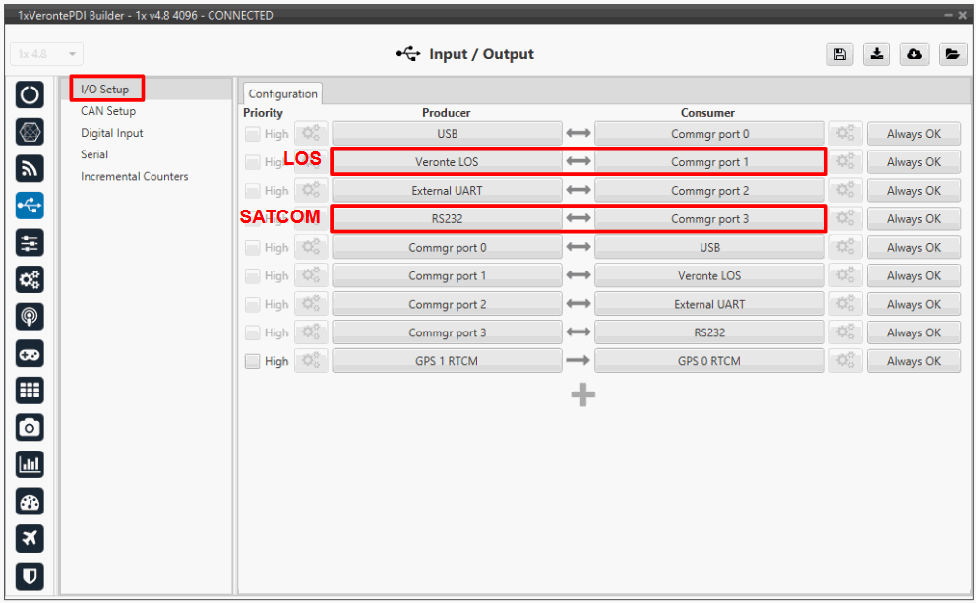Switch to the Configuration tab
Viewport: 976px width, 603px height.
[282, 94]
